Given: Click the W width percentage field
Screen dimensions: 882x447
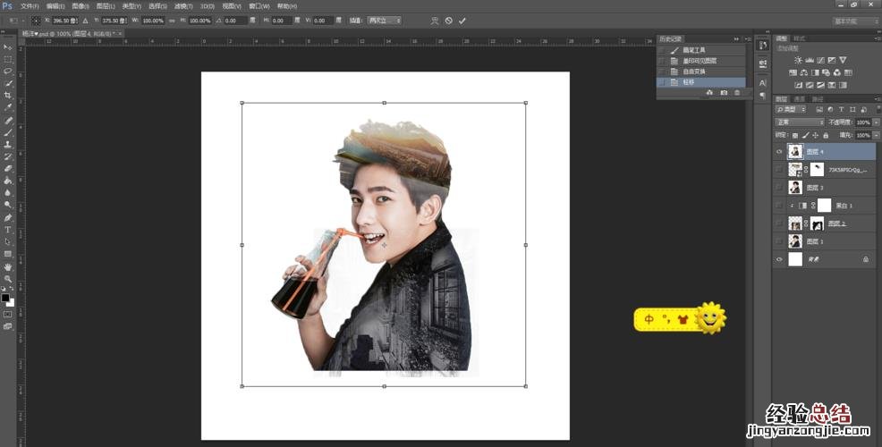Looking at the screenshot, I should (x=153, y=20).
